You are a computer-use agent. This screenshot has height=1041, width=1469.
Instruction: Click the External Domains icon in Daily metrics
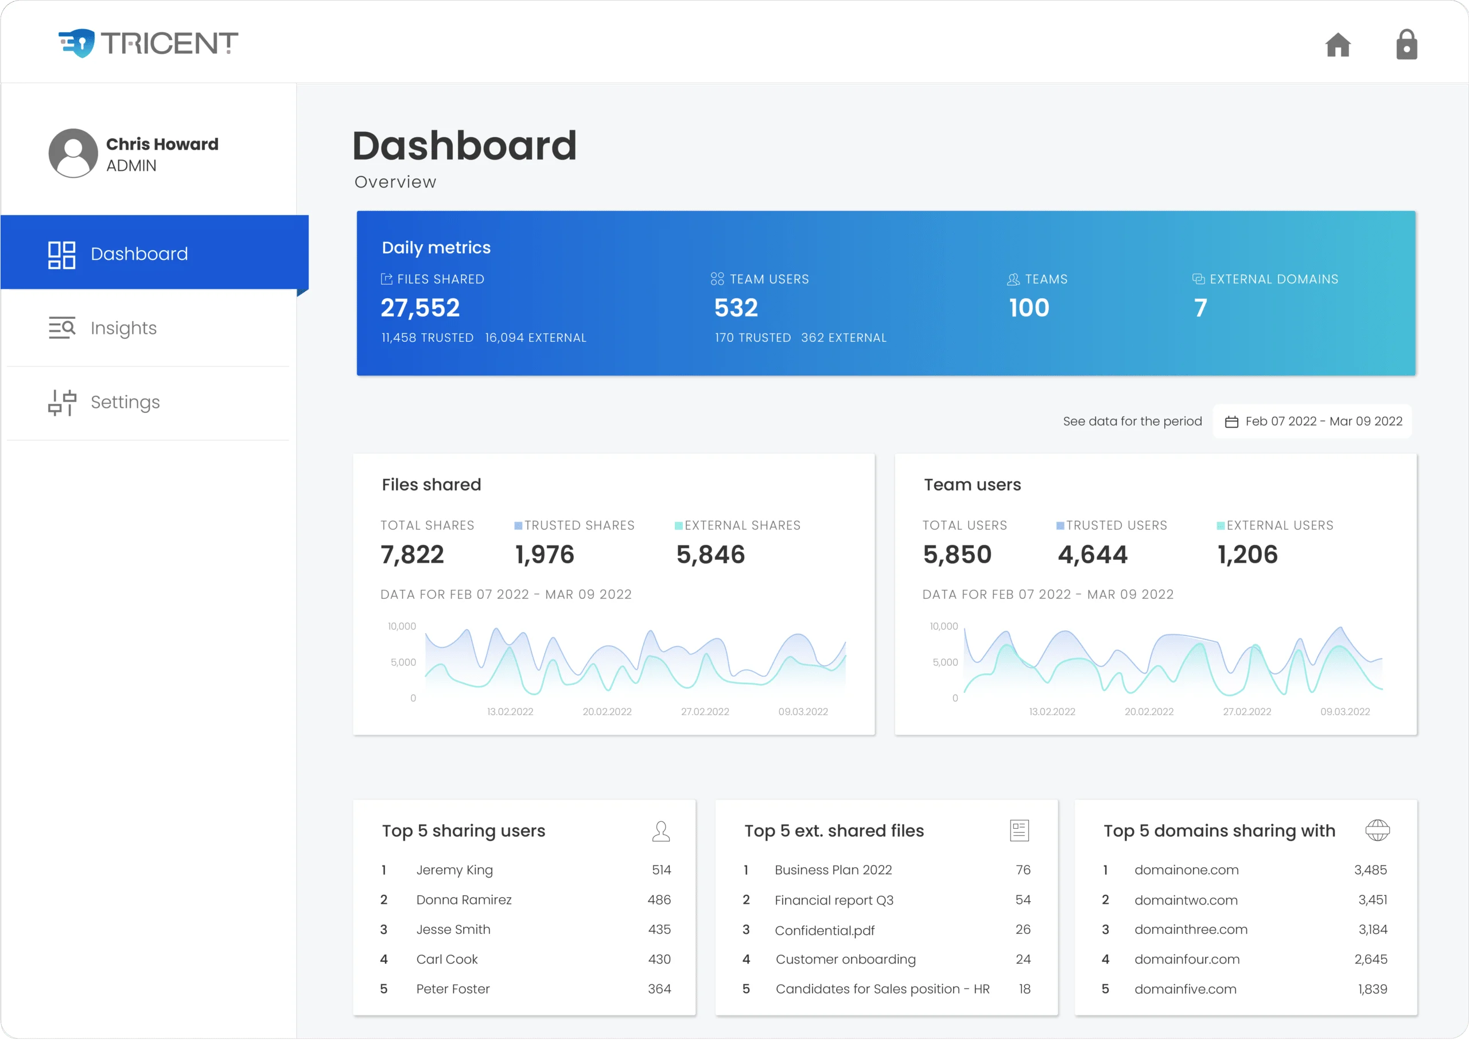(x=1198, y=279)
